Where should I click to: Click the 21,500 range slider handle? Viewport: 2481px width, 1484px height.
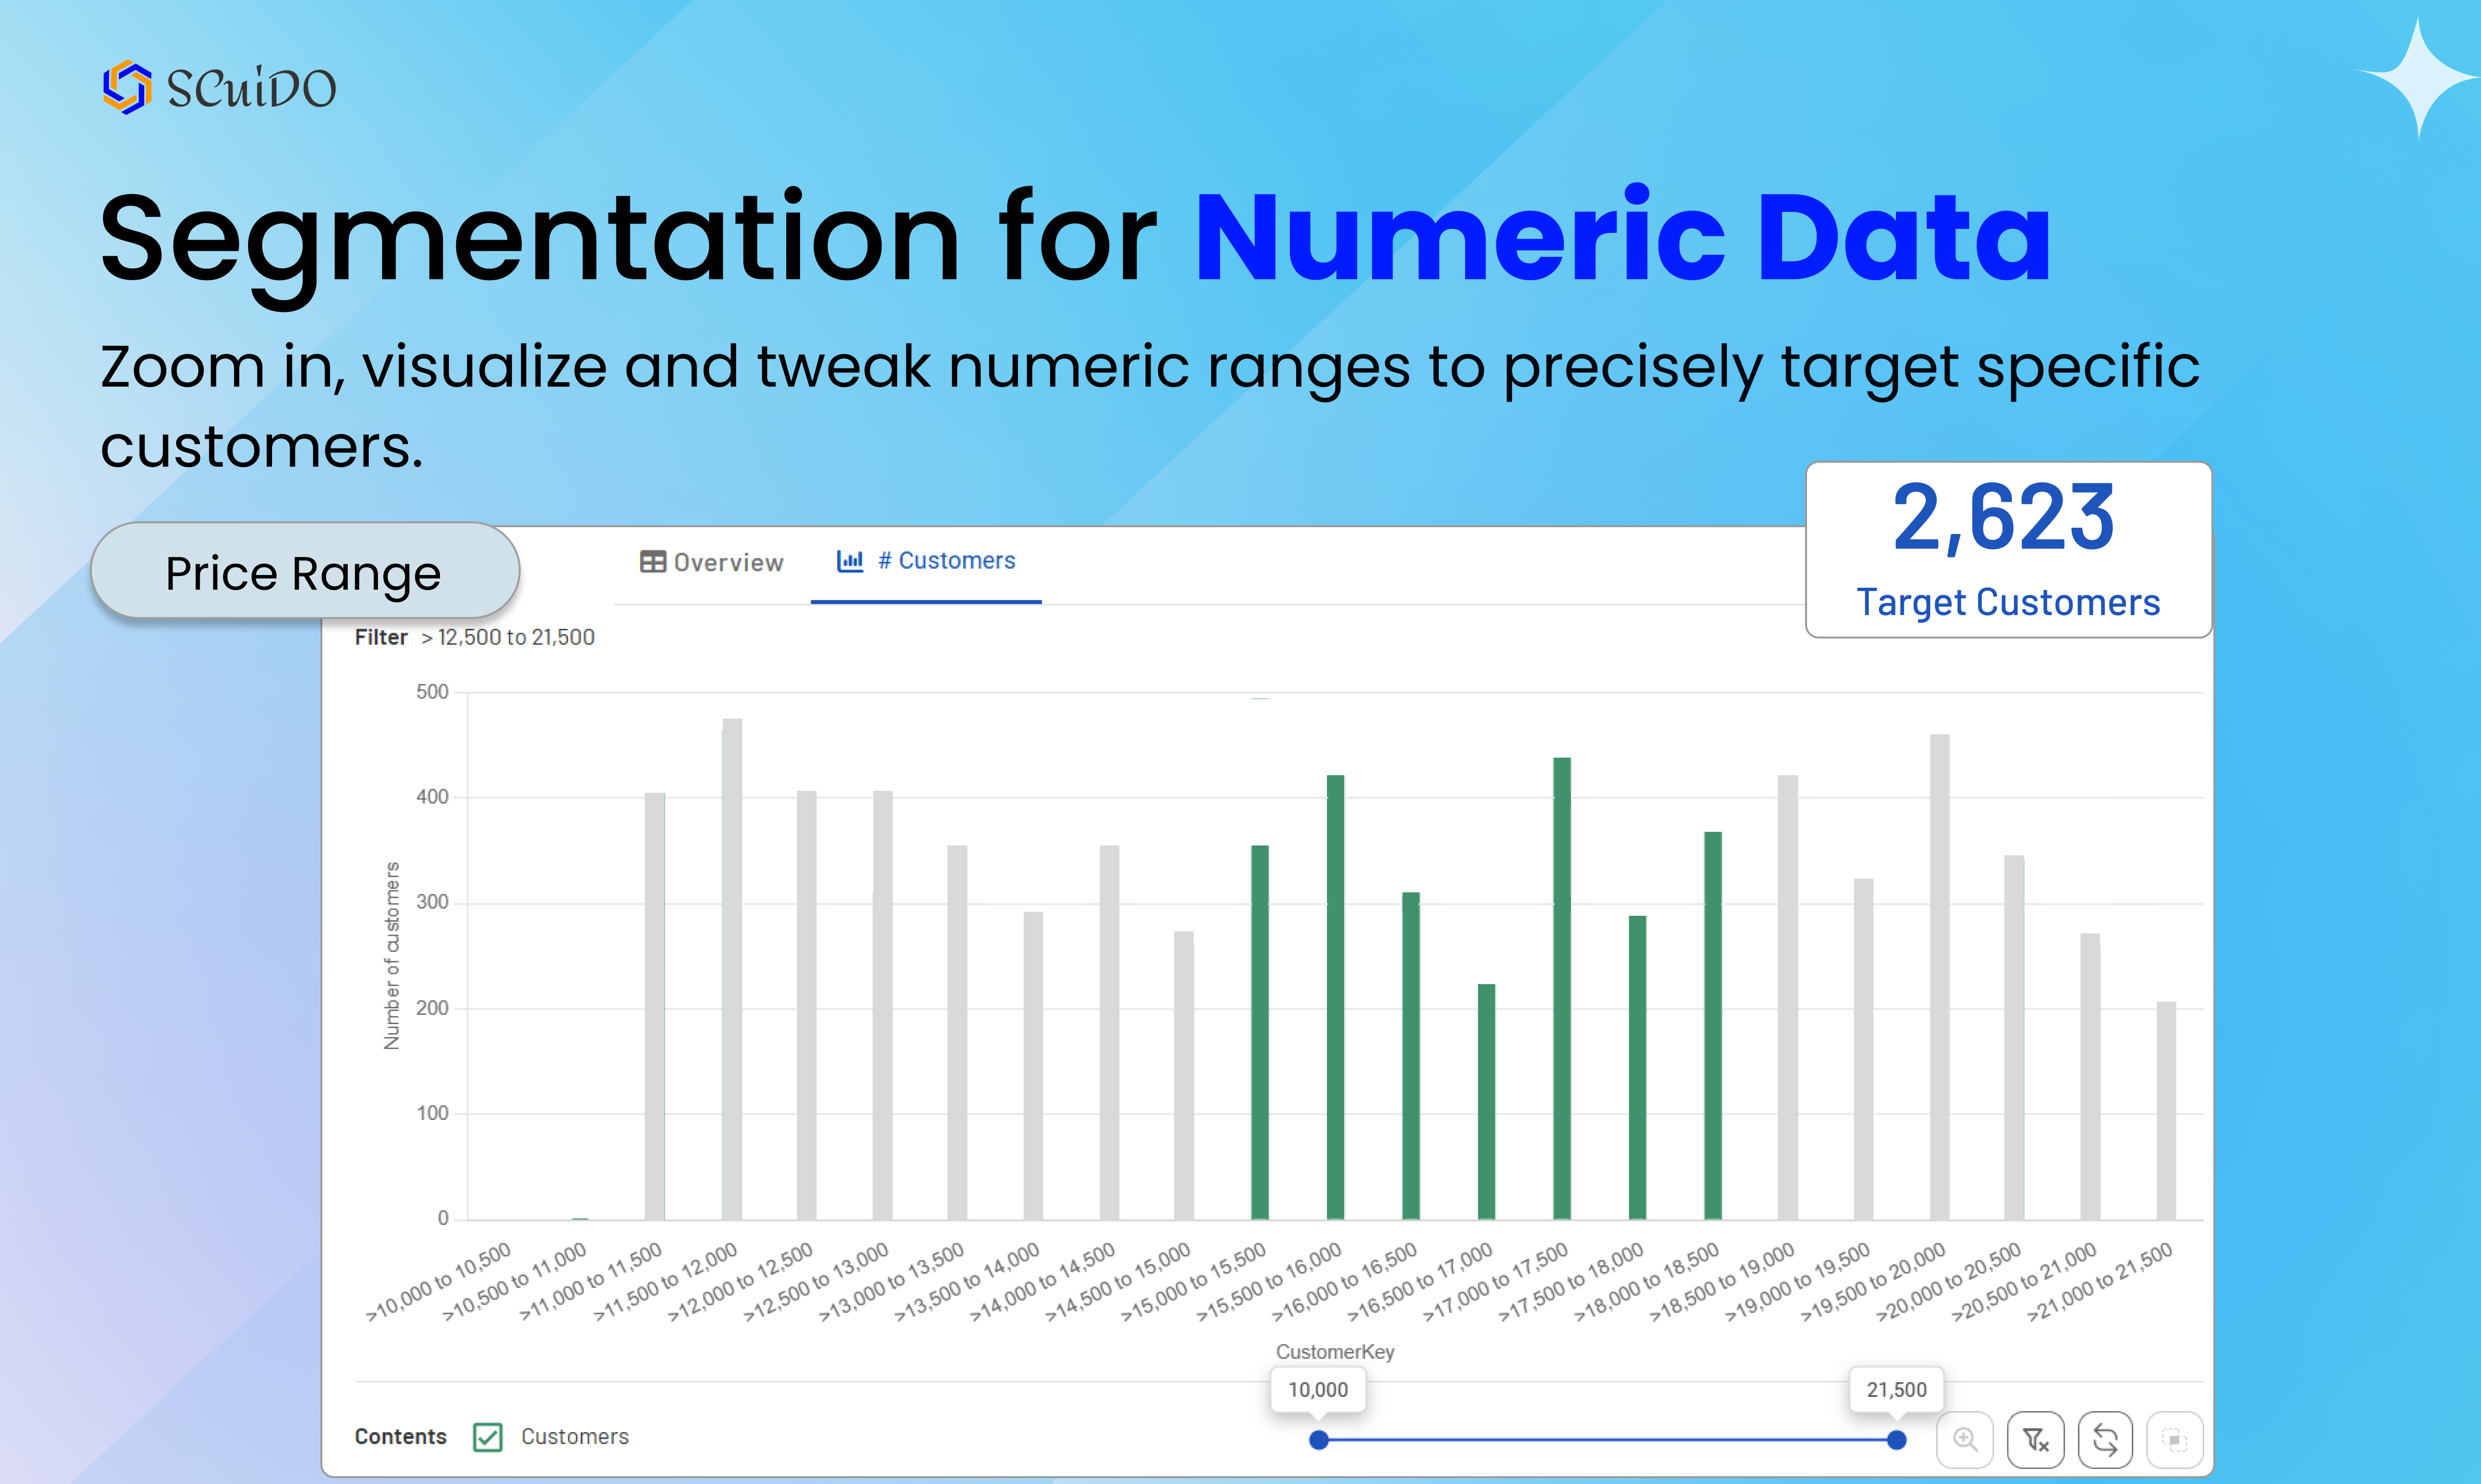(x=1896, y=1440)
